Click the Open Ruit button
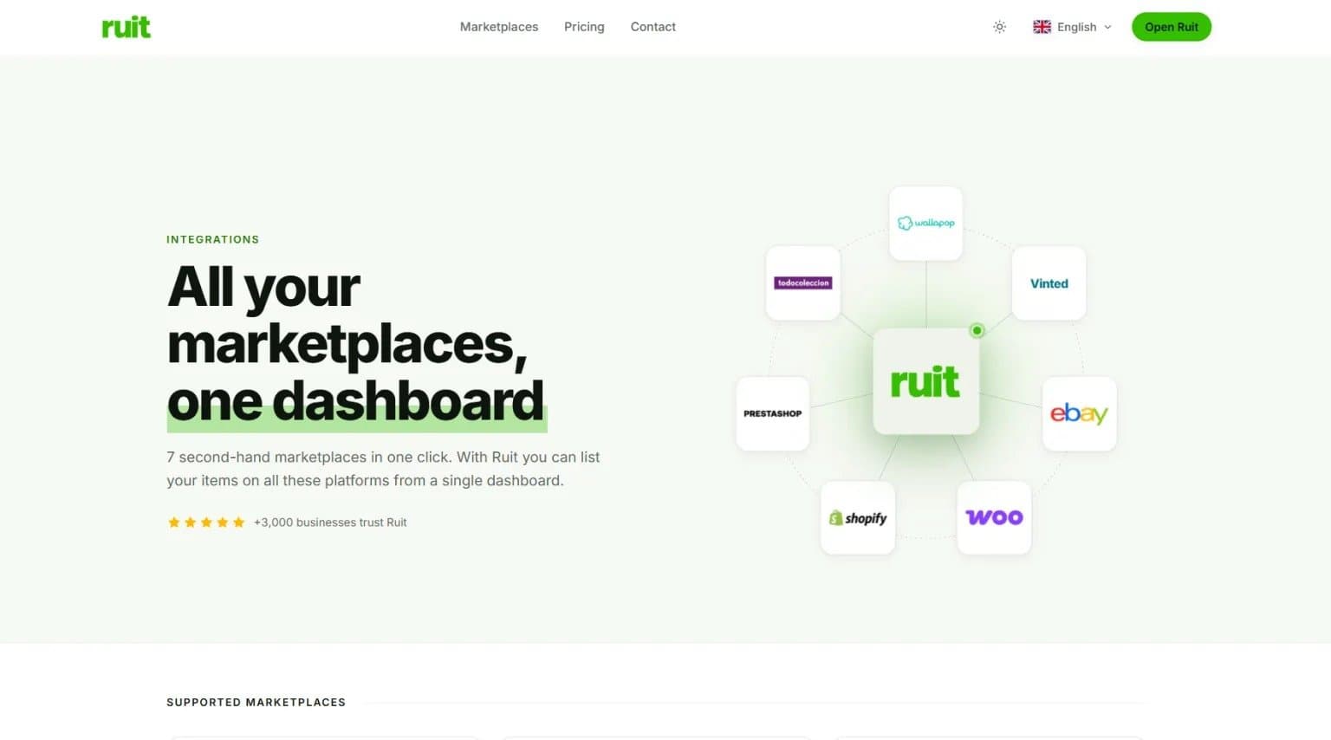This screenshot has height=740, width=1331. point(1172,27)
